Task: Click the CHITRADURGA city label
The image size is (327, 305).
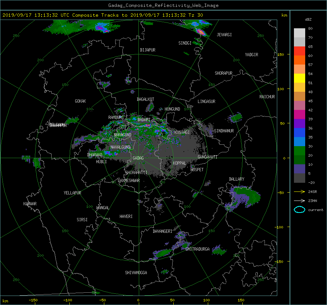Action: click(x=197, y=249)
